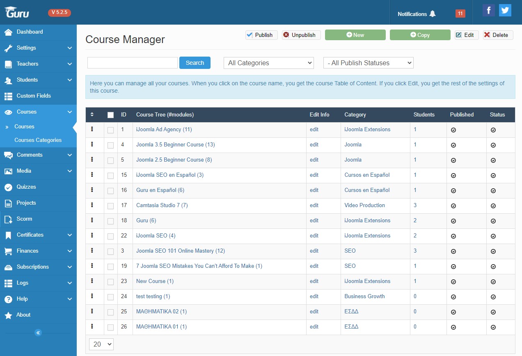The image size is (522, 356).
Task: Open the Projects sidebar item
Action: (x=38, y=203)
